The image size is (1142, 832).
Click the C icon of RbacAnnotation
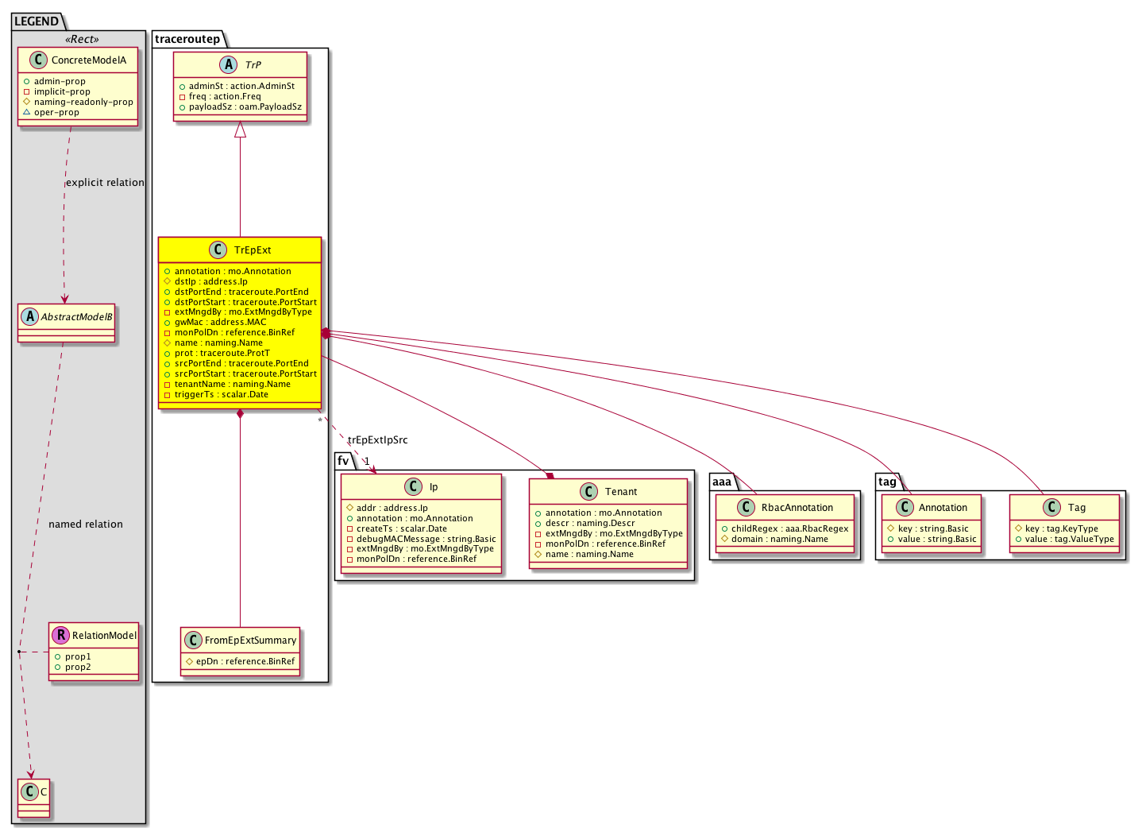click(x=746, y=508)
